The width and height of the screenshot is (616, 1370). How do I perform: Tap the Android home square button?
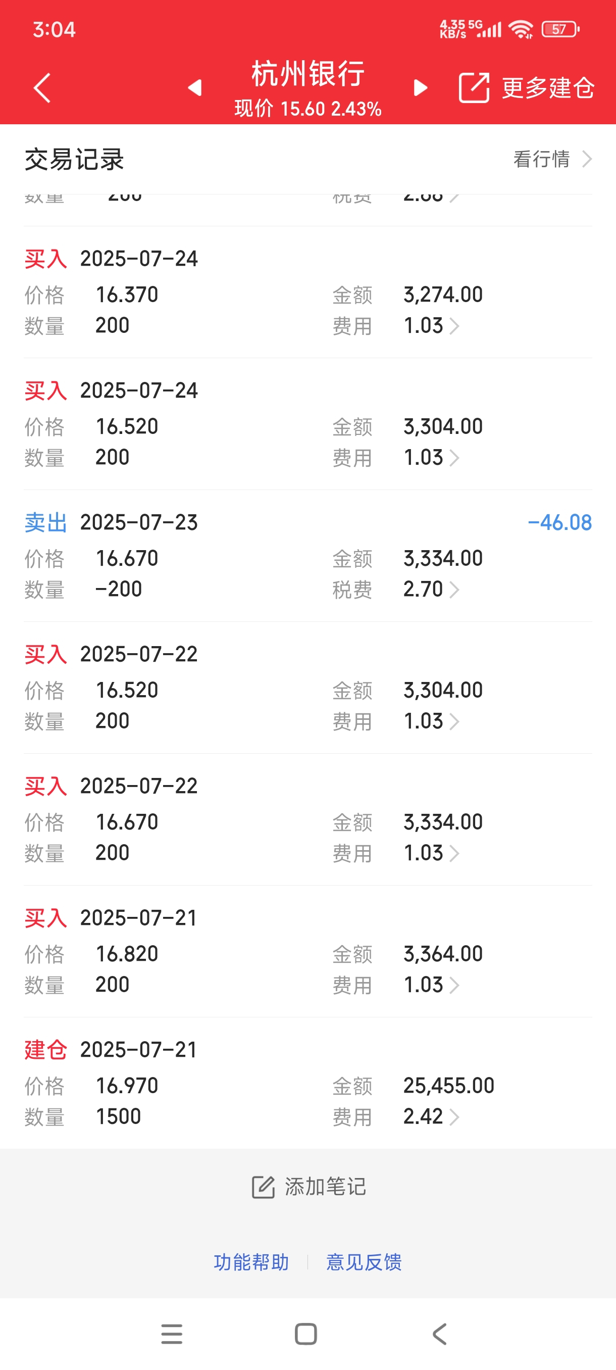coord(305,1334)
